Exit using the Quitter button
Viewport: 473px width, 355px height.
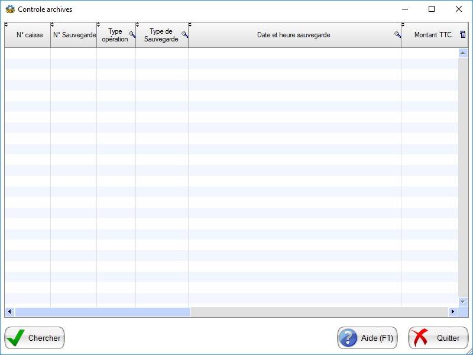click(x=438, y=338)
